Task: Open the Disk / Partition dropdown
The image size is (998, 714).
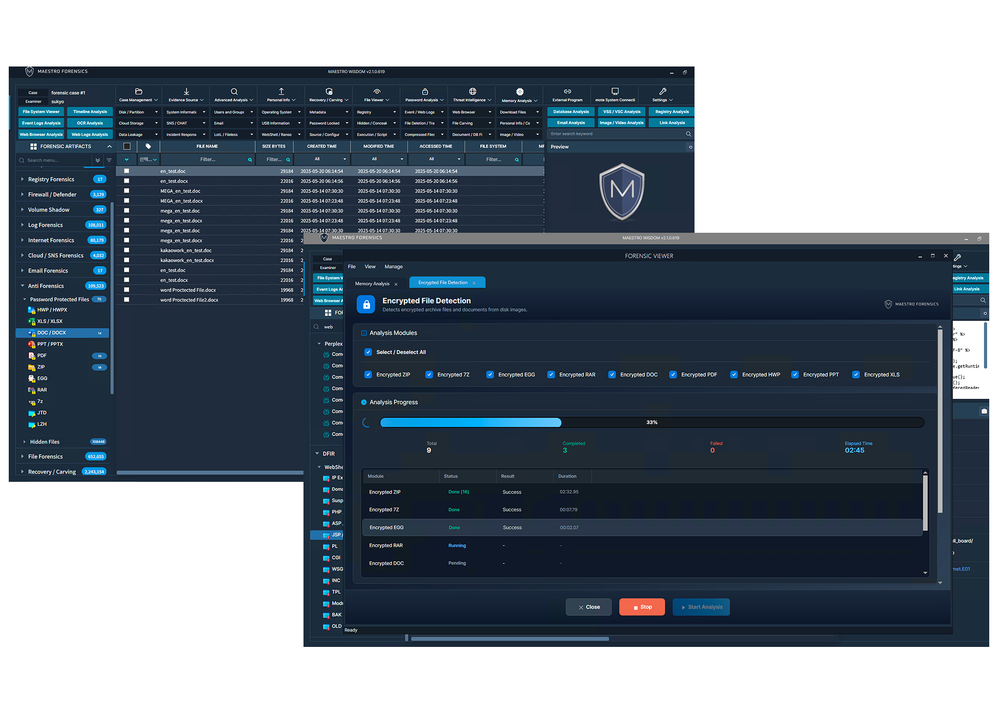Action: point(138,112)
